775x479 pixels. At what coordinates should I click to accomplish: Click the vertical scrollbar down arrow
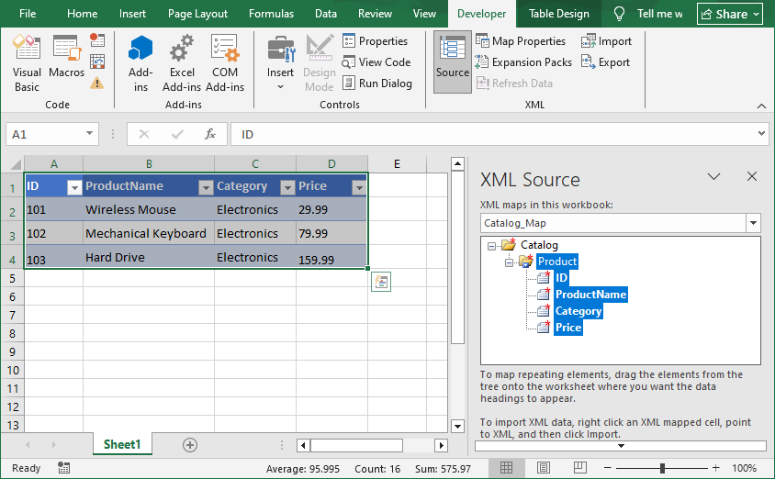457,426
